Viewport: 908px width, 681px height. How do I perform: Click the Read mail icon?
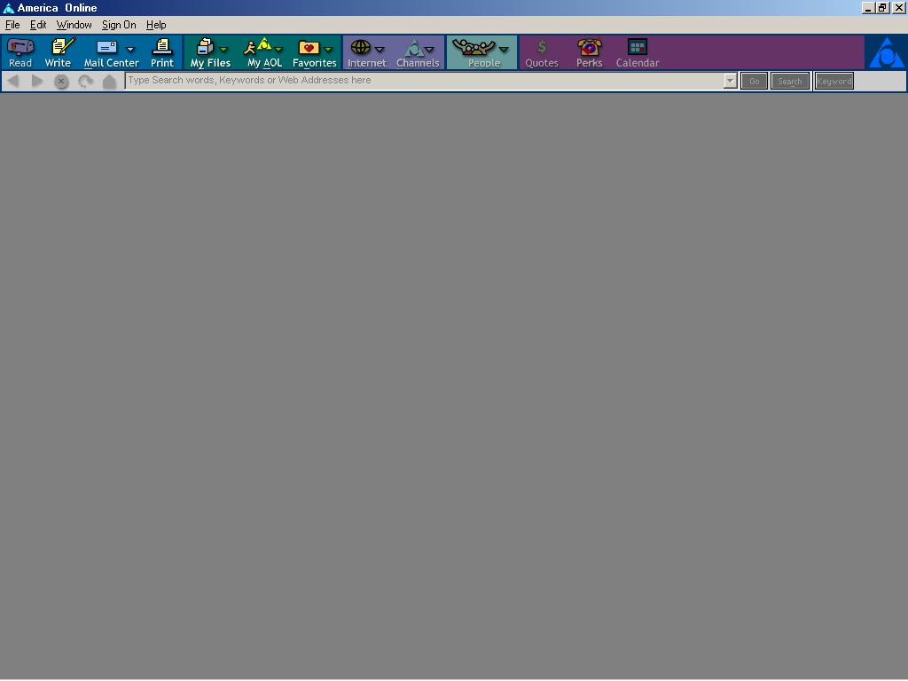pos(20,51)
